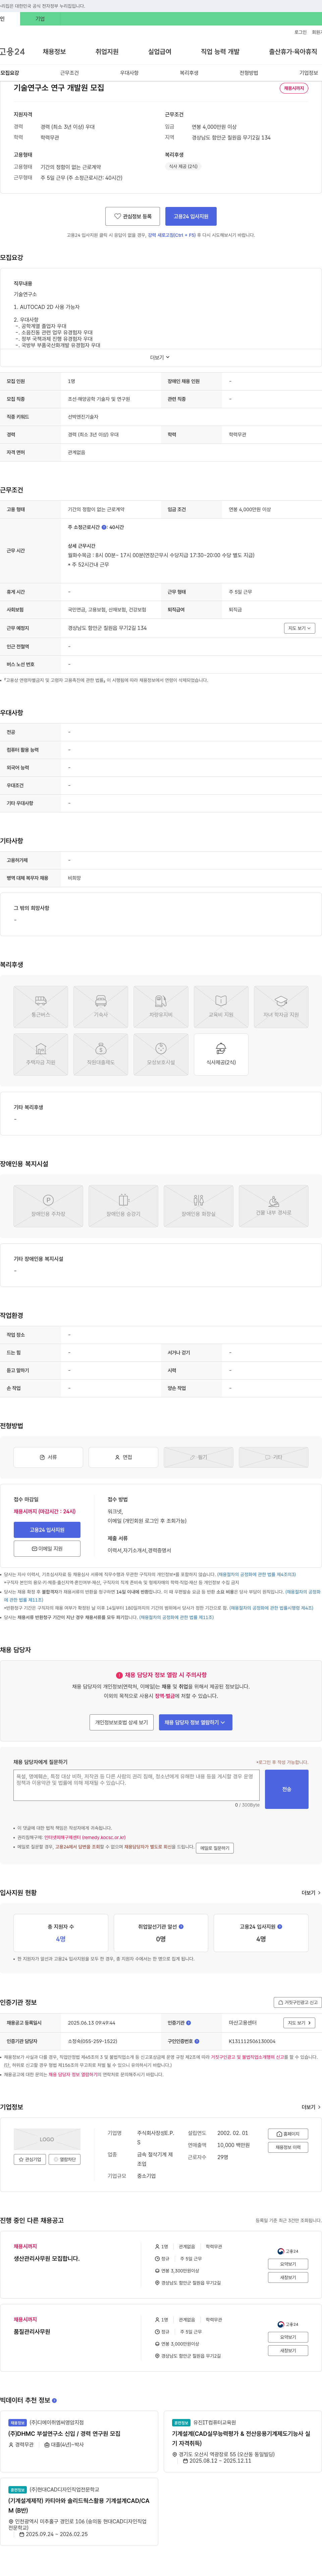Switch to the 기업정보 tab

[309, 73]
